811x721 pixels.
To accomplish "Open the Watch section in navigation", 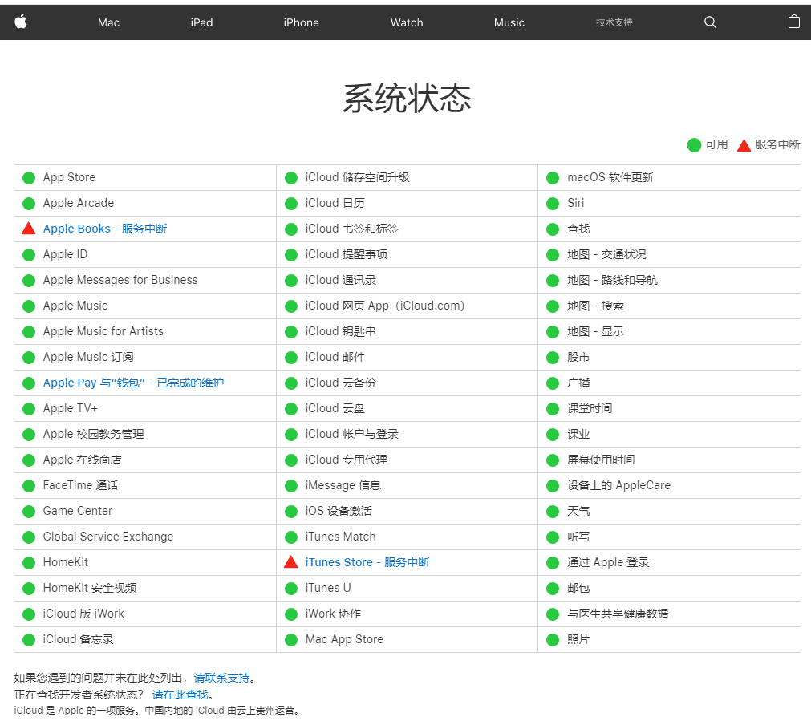I will click(406, 22).
